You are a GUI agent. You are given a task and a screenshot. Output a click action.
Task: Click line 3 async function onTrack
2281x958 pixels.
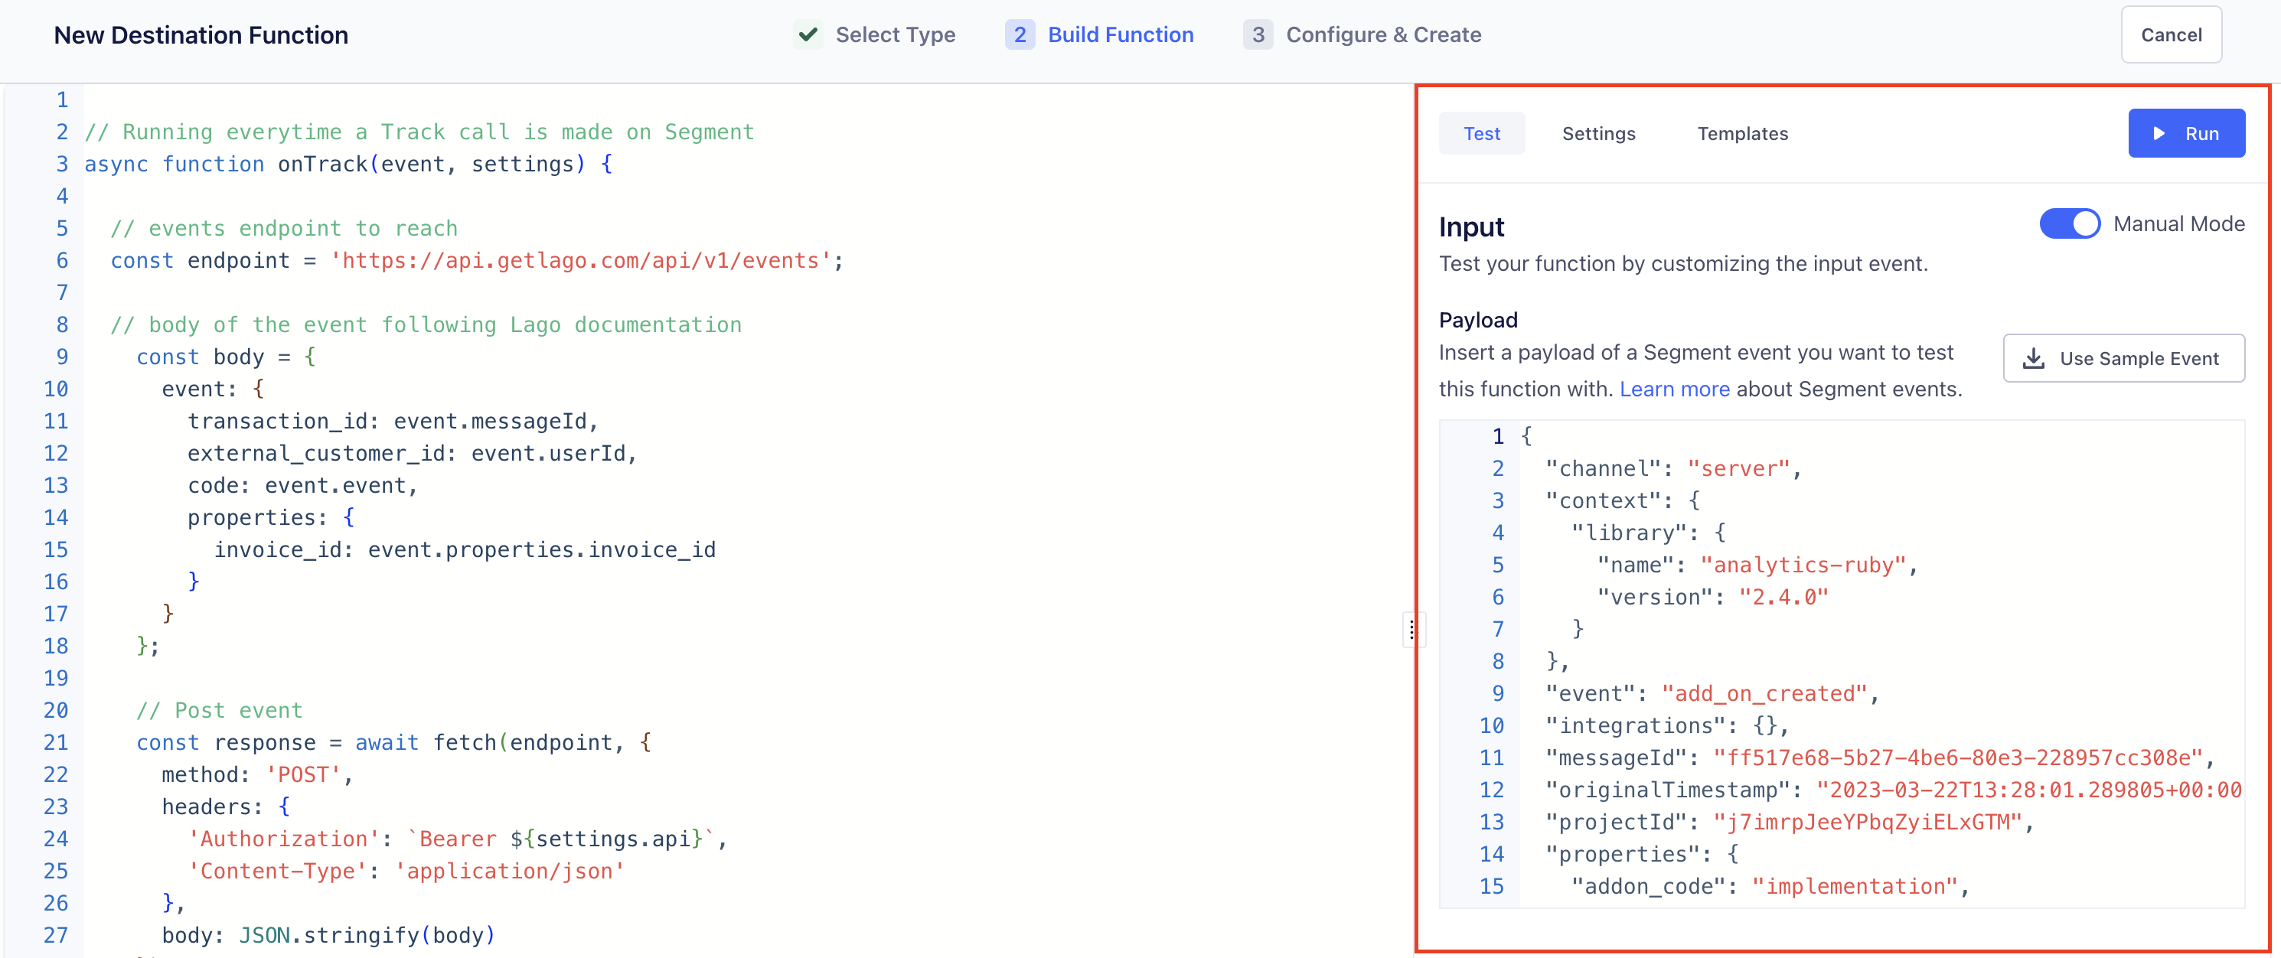[348, 164]
